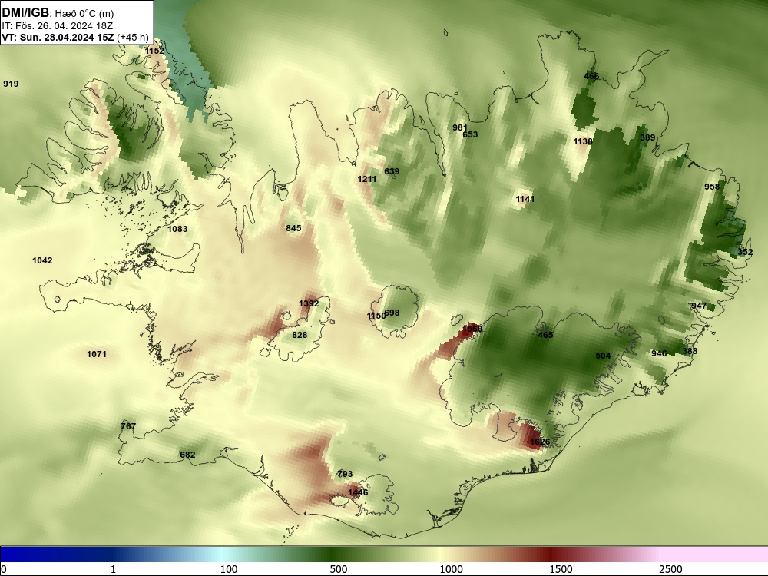Click the 1211 value label
The height and width of the screenshot is (576, 768).
click(x=367, y=179)
